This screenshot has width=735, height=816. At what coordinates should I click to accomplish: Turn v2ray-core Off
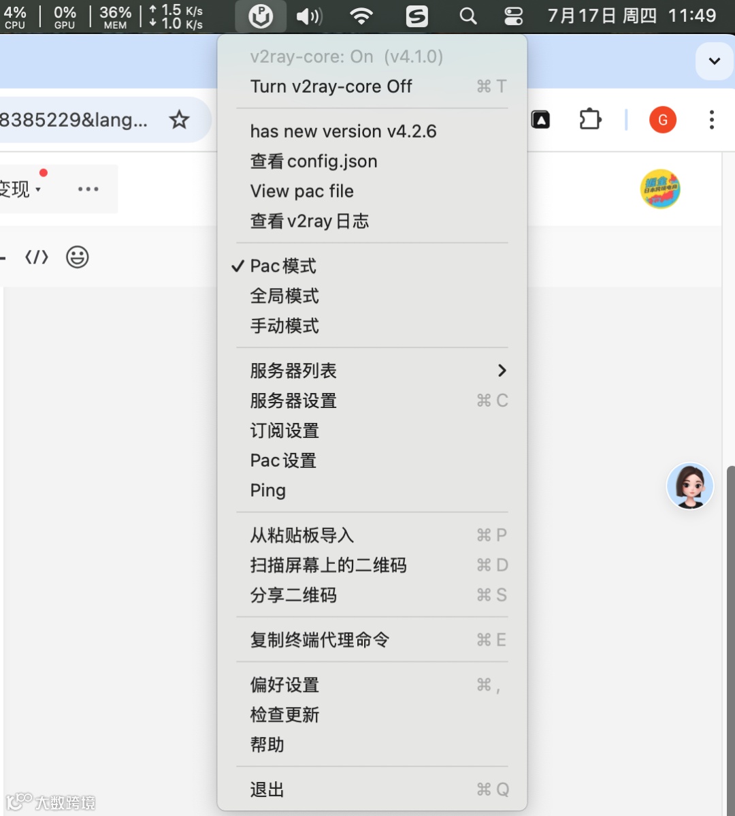331,87
